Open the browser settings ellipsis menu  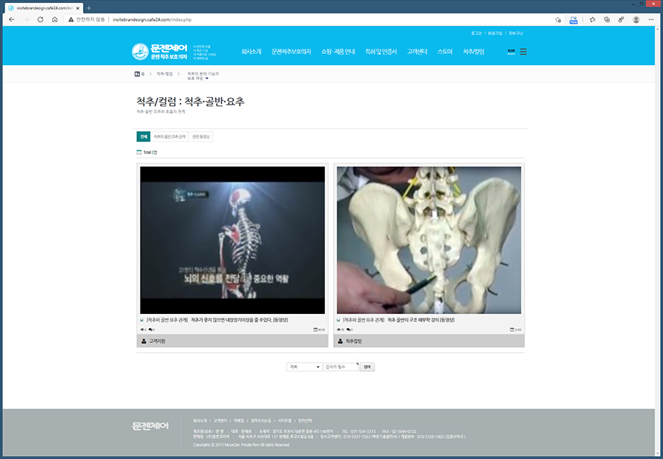(653, 19)
